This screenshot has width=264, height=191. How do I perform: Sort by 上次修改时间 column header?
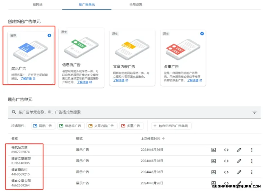tap(151, 138)
